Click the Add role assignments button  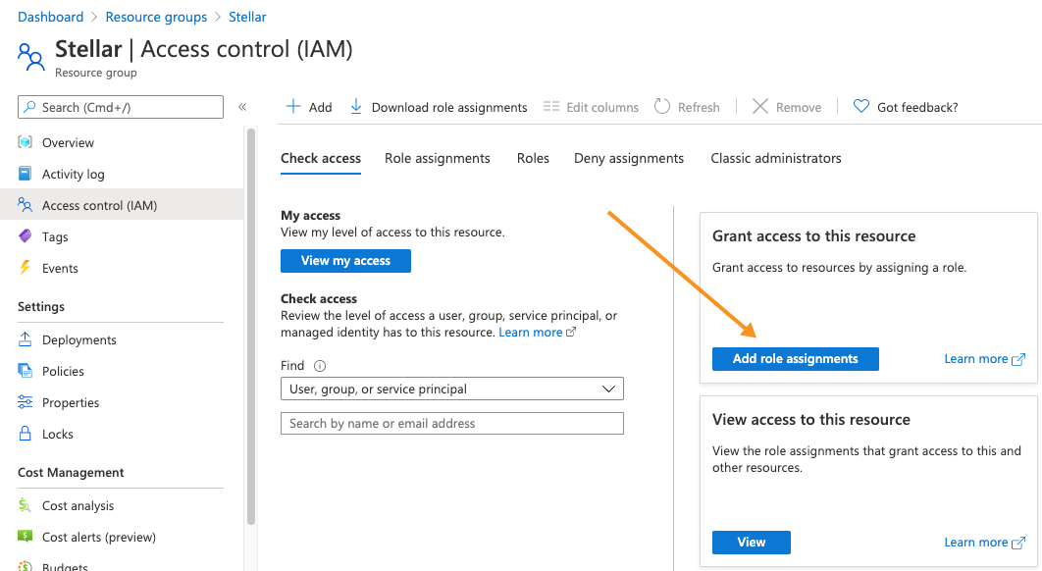click(795, 359)
